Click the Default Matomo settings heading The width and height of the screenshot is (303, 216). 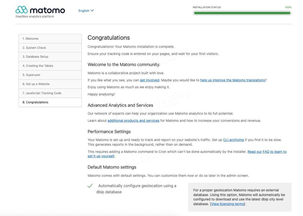coord(112,167)
